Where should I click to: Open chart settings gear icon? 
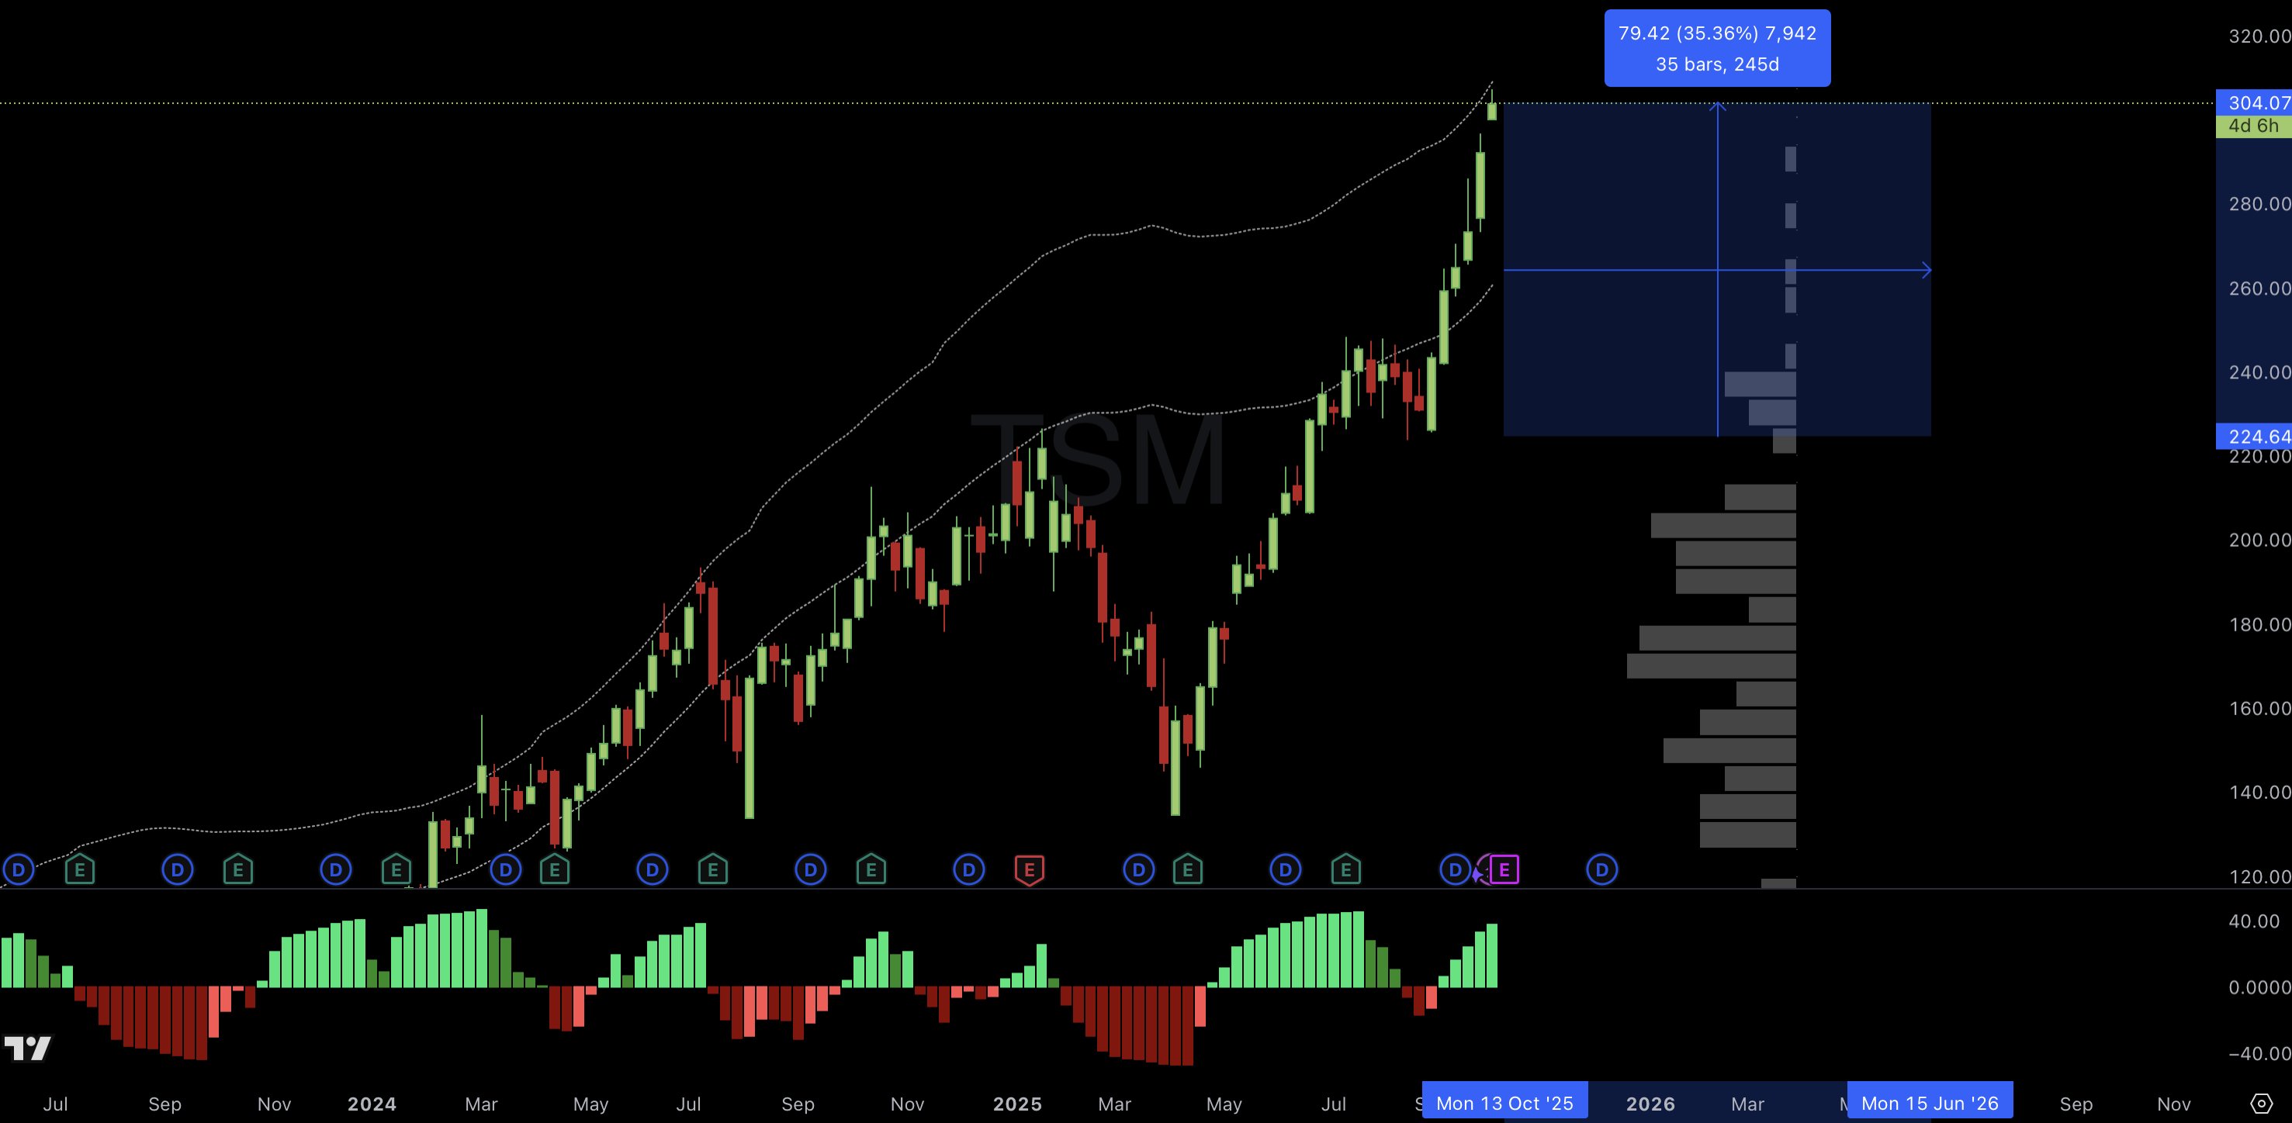click(x=2261, y=1104)
